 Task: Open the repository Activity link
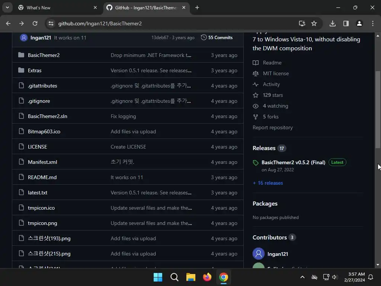pyautogui.click(x=266, y=85)
